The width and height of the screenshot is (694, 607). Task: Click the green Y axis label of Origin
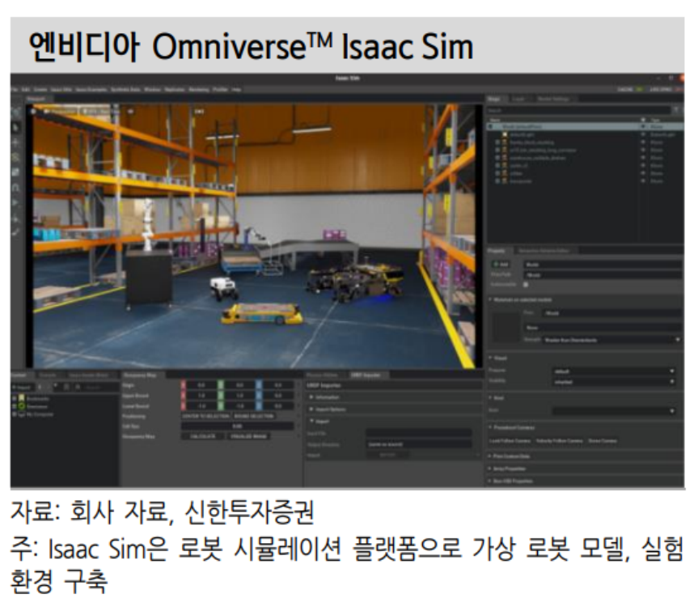click(x=221, y=385)
